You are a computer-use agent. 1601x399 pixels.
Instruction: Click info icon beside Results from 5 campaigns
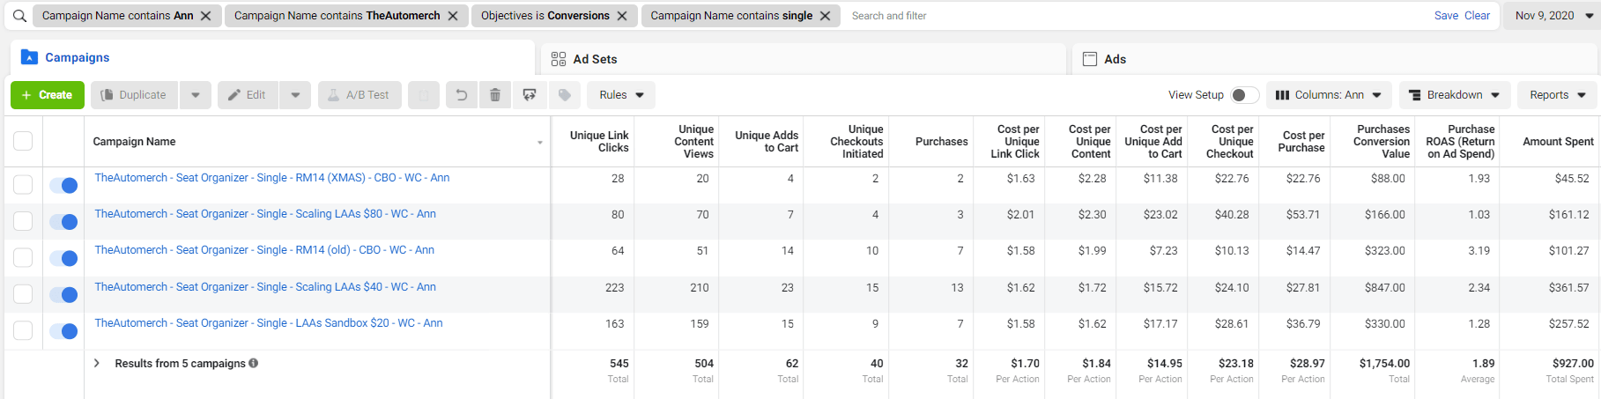tap(254, 363)
